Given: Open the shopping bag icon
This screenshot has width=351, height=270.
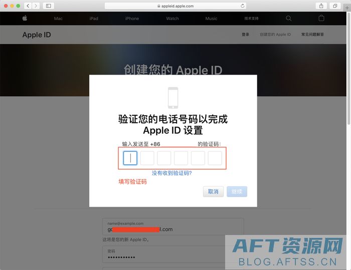Looking at the screenshot, I should [321, 19].
